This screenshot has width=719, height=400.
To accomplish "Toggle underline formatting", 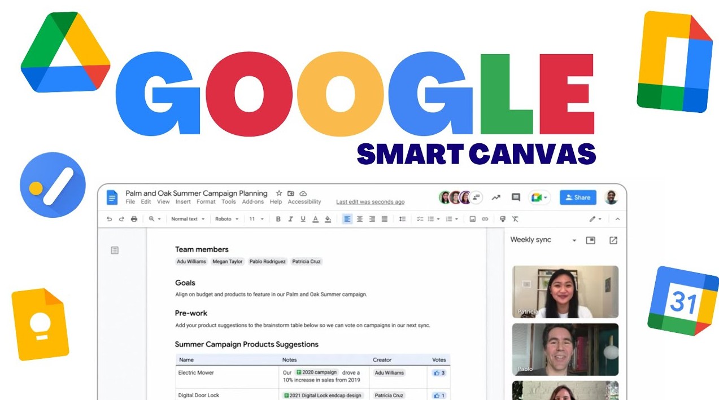I will point(303,219).
